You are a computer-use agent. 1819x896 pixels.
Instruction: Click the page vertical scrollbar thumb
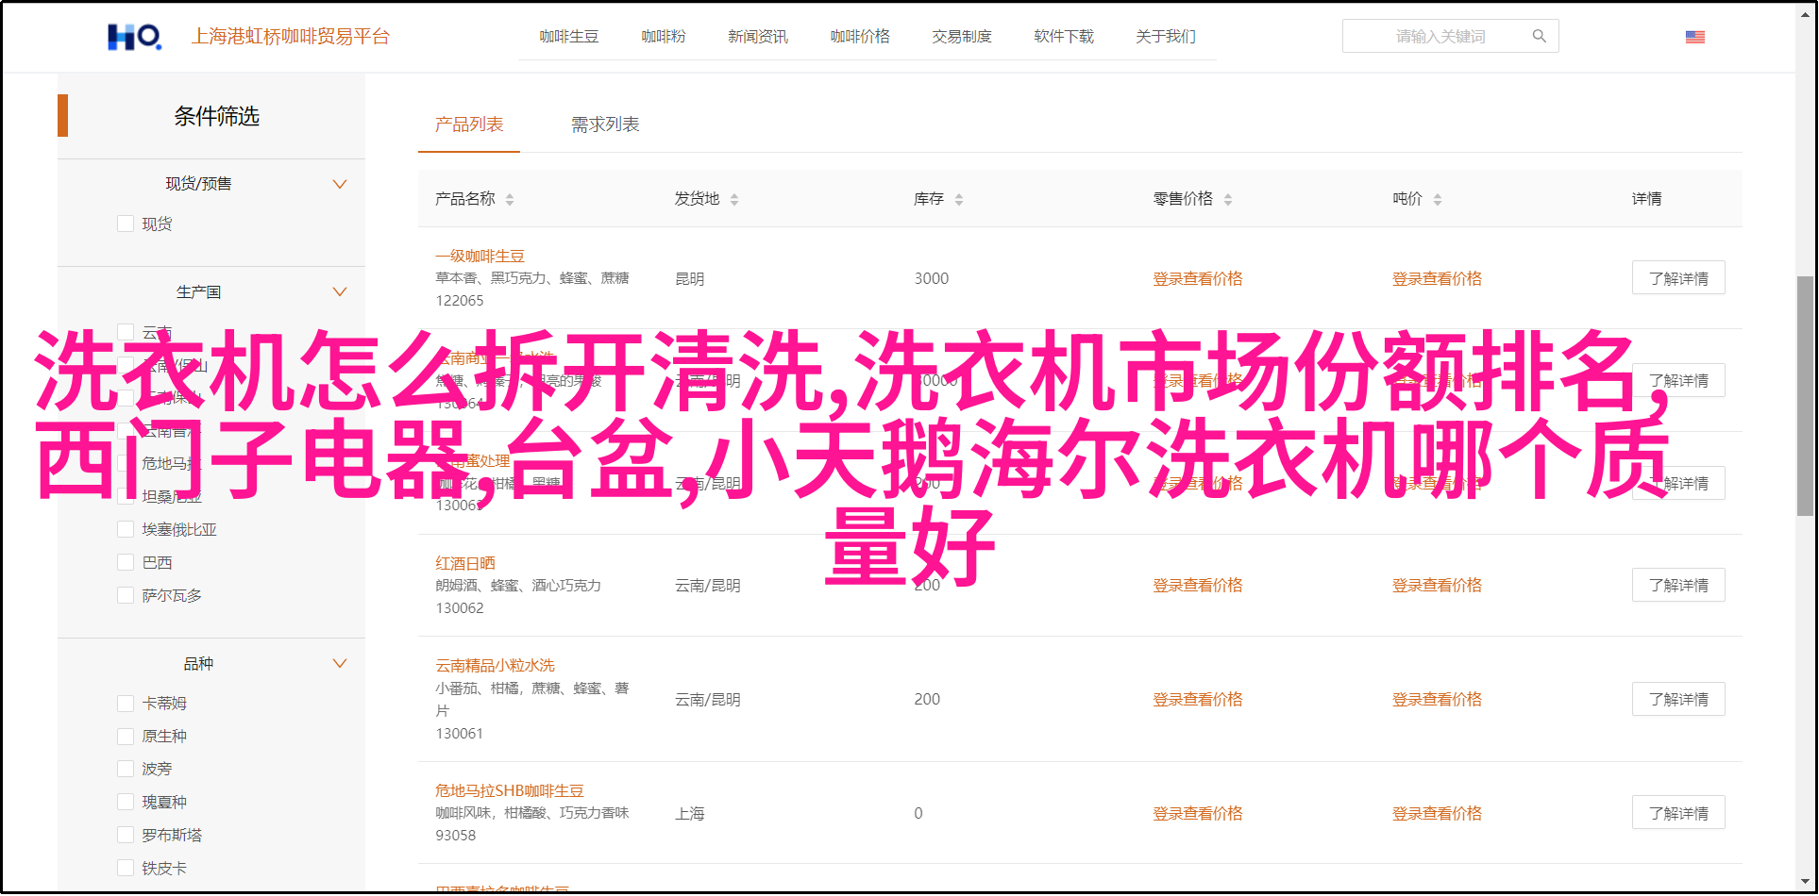tap(1805, 396)
